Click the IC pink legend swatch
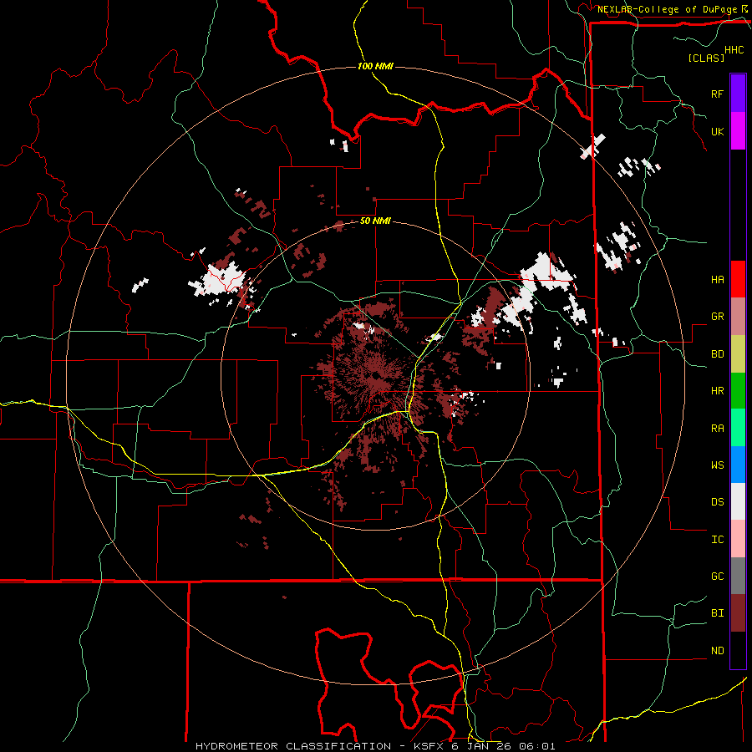 [x=738, y=539]
